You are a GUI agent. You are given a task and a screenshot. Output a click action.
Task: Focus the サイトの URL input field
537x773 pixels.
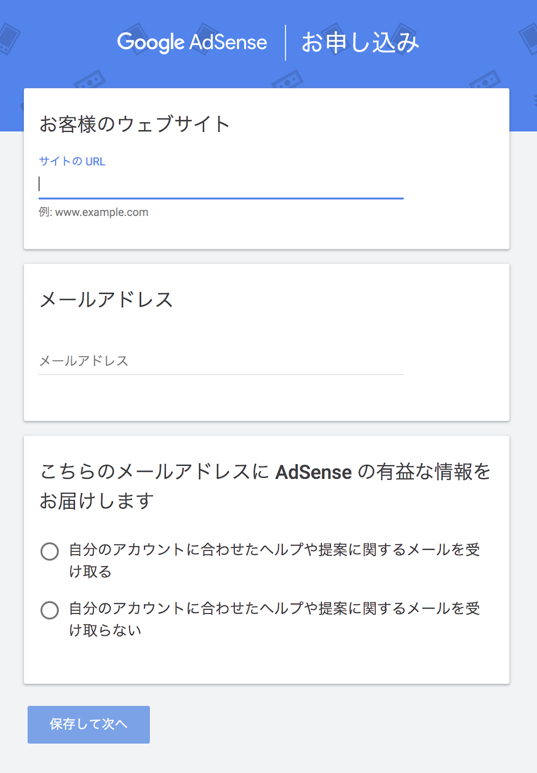pyautogui.click(x=221, y=185)
